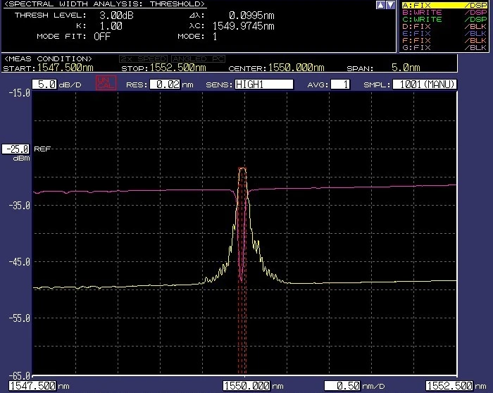Click the 1550.000 nm center wavelength box
The height and width of the screenshot is (393, 493).
246,386
